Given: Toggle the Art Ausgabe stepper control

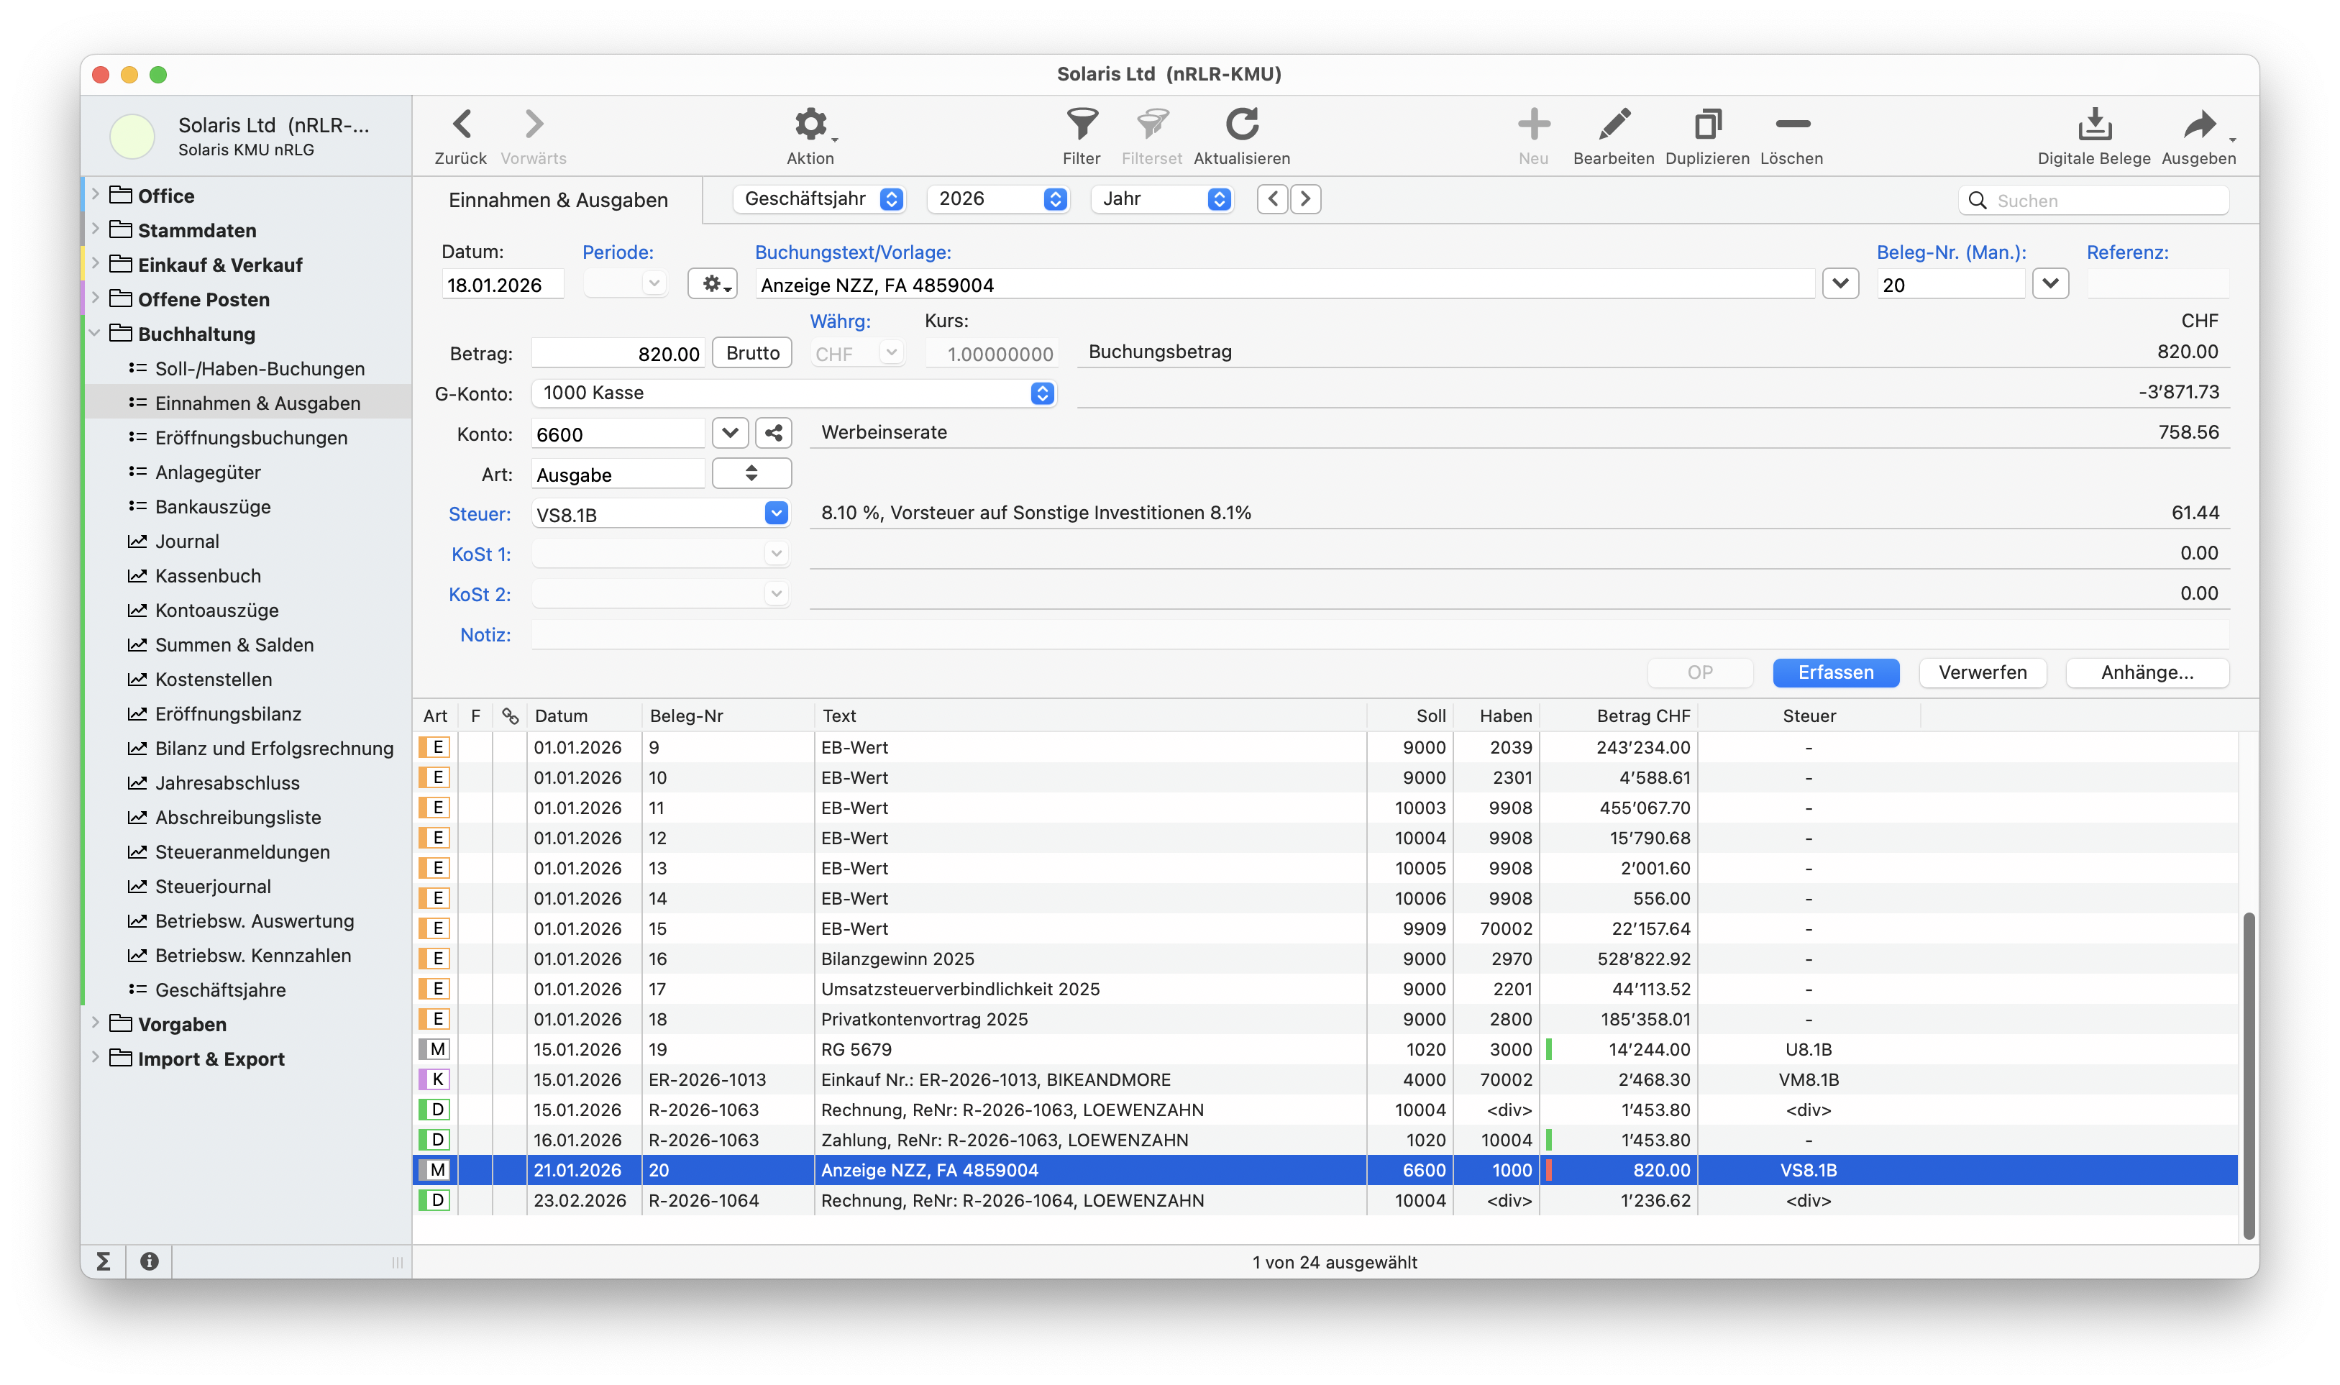Looking at the screenshot, I should pos(751,473).
